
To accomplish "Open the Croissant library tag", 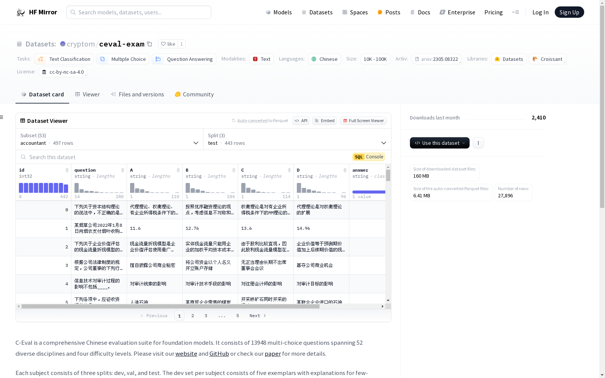I will click(x=548, y=59).
